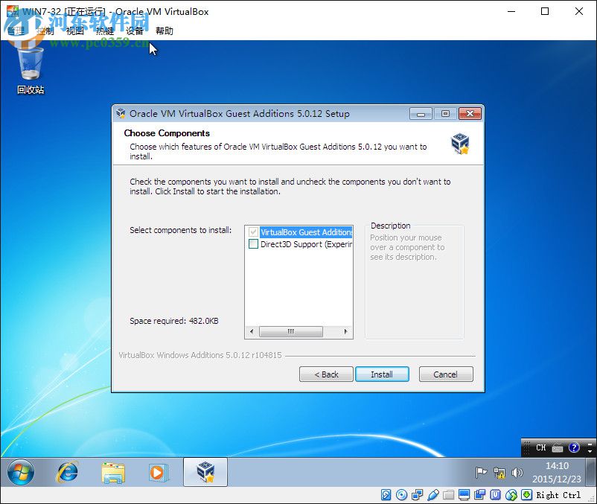Screen dimensions: 597x504
Task: Open the 管理 menu
Action: 16,31
